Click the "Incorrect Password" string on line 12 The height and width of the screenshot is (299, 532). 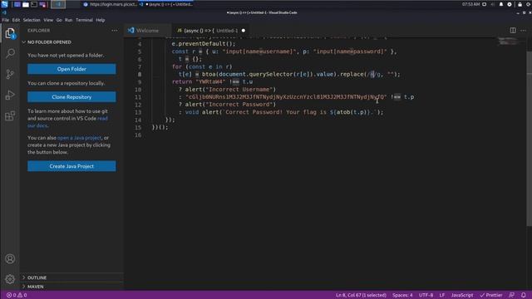240,105
